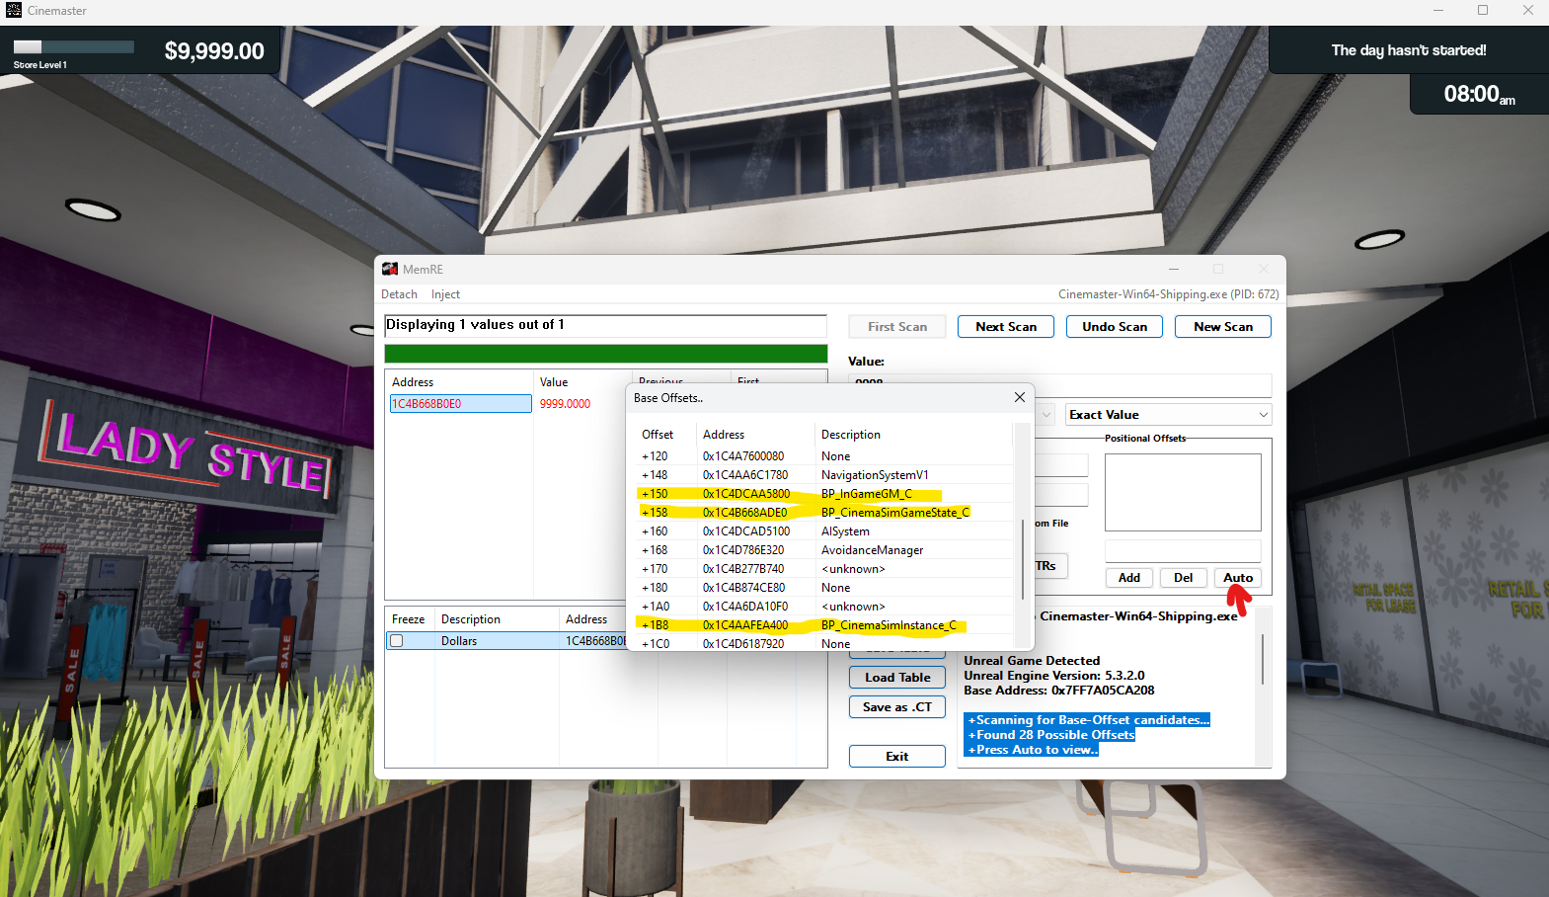Viewport: 1549px width, 897px height.
Task: Click the Description header in the saved address table
Action: 471,619
